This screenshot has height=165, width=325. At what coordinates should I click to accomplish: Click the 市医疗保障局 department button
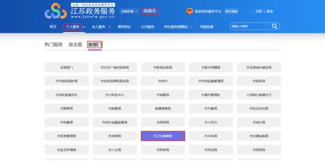click(211, 67)
